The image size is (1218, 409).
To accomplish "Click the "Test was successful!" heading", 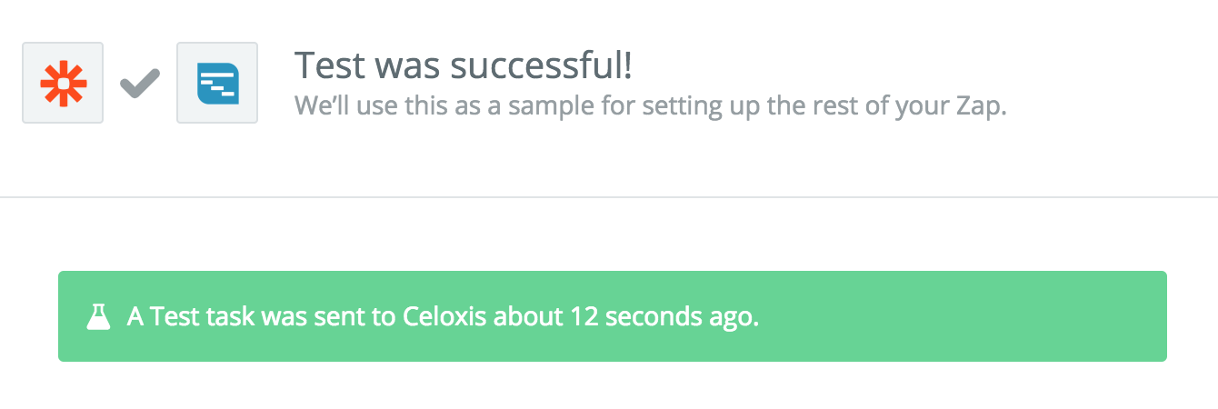I will pyautogui.click(x=464, y=65).
